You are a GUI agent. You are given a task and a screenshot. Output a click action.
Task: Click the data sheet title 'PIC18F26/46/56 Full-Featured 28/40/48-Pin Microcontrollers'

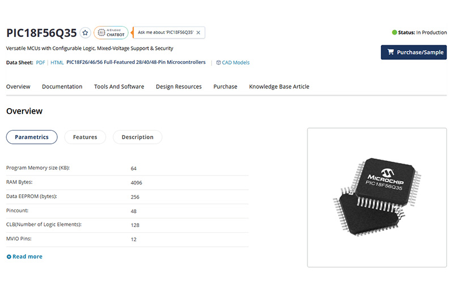(x=136, y=62)
